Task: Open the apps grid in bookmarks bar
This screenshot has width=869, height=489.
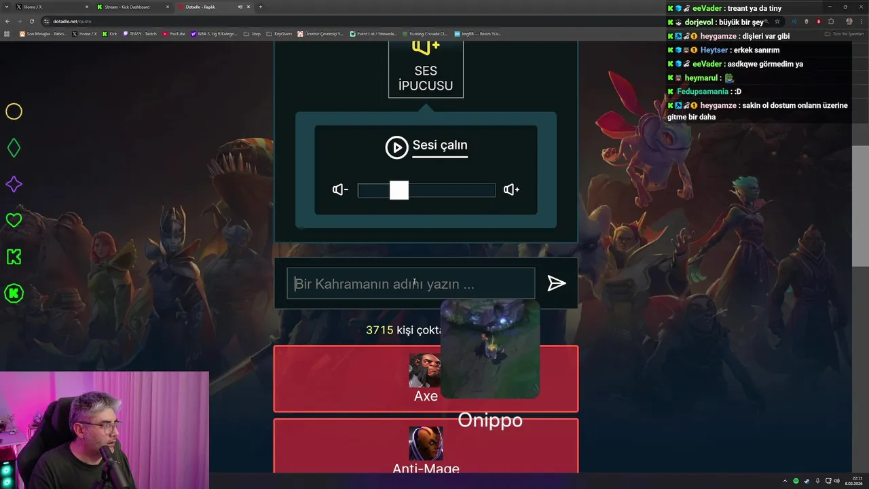Action: (x=7, y=33)
